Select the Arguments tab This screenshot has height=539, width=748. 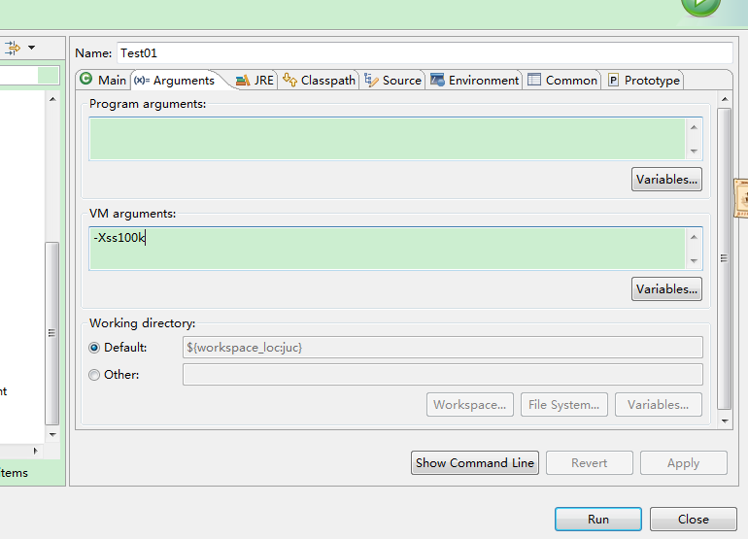point(175,81)
